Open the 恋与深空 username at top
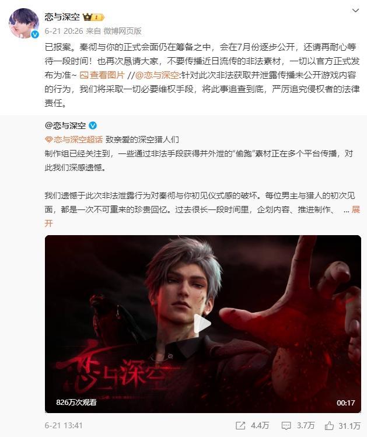 click(x=62, y=17)
